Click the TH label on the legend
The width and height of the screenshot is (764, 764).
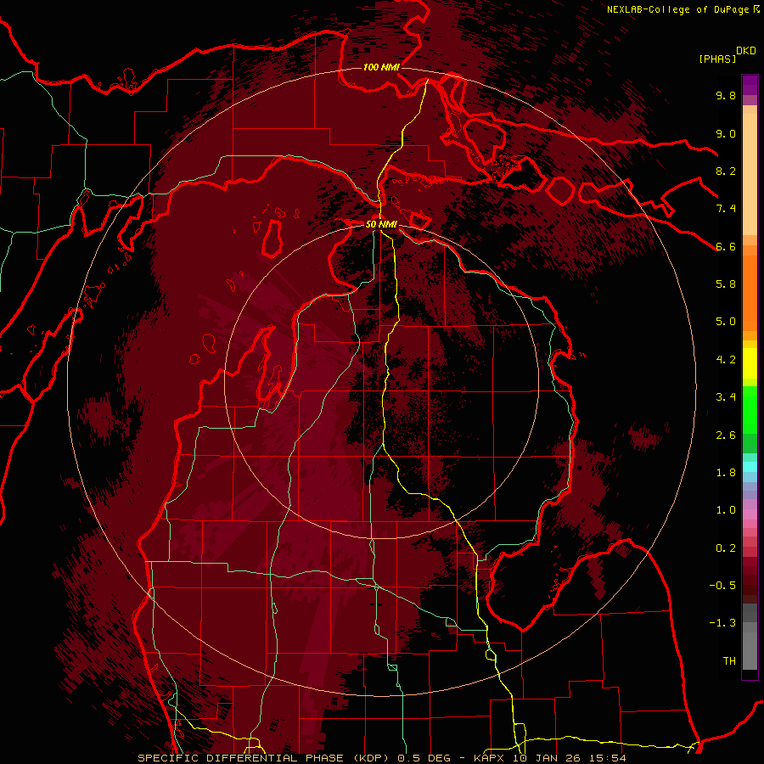coord(729,661)
